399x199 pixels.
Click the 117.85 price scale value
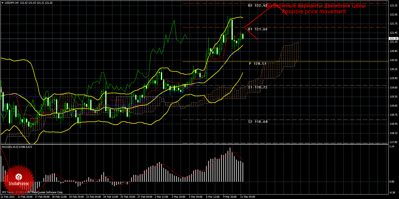[x=393, y=142]
